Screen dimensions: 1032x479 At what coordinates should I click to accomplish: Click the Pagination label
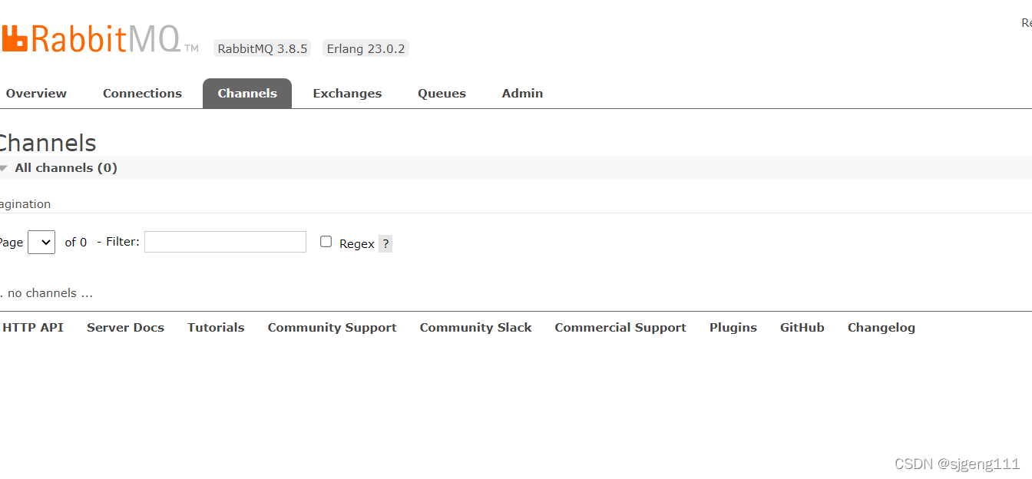(x=25, y=204)
